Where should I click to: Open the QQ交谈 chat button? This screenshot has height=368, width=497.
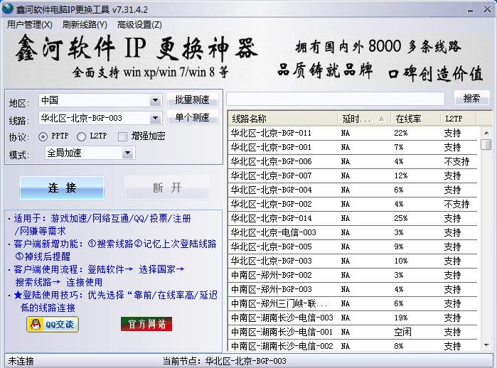[x=53, y=324]
